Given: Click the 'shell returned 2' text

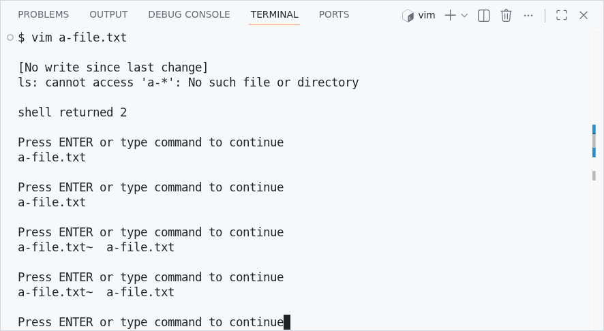Looking at the screenshot, I should (72, 112).
